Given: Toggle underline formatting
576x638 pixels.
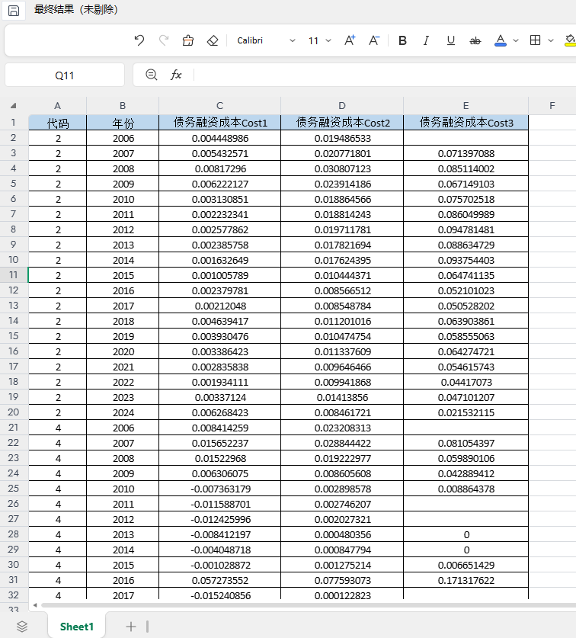Looking at the screenshot, I should point(451,40).
